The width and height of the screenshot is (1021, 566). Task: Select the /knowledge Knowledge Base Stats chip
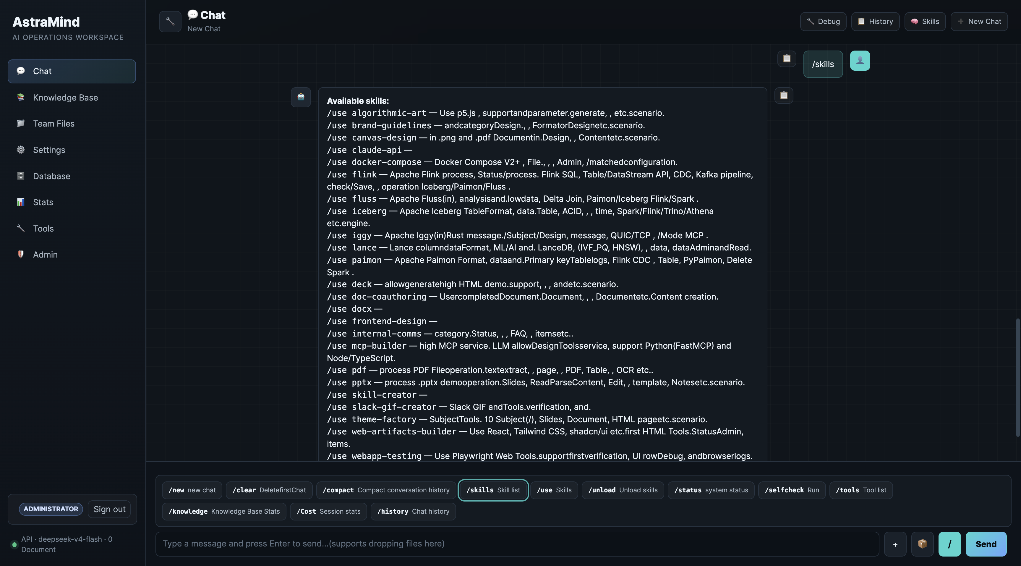(x=224, y=512)
